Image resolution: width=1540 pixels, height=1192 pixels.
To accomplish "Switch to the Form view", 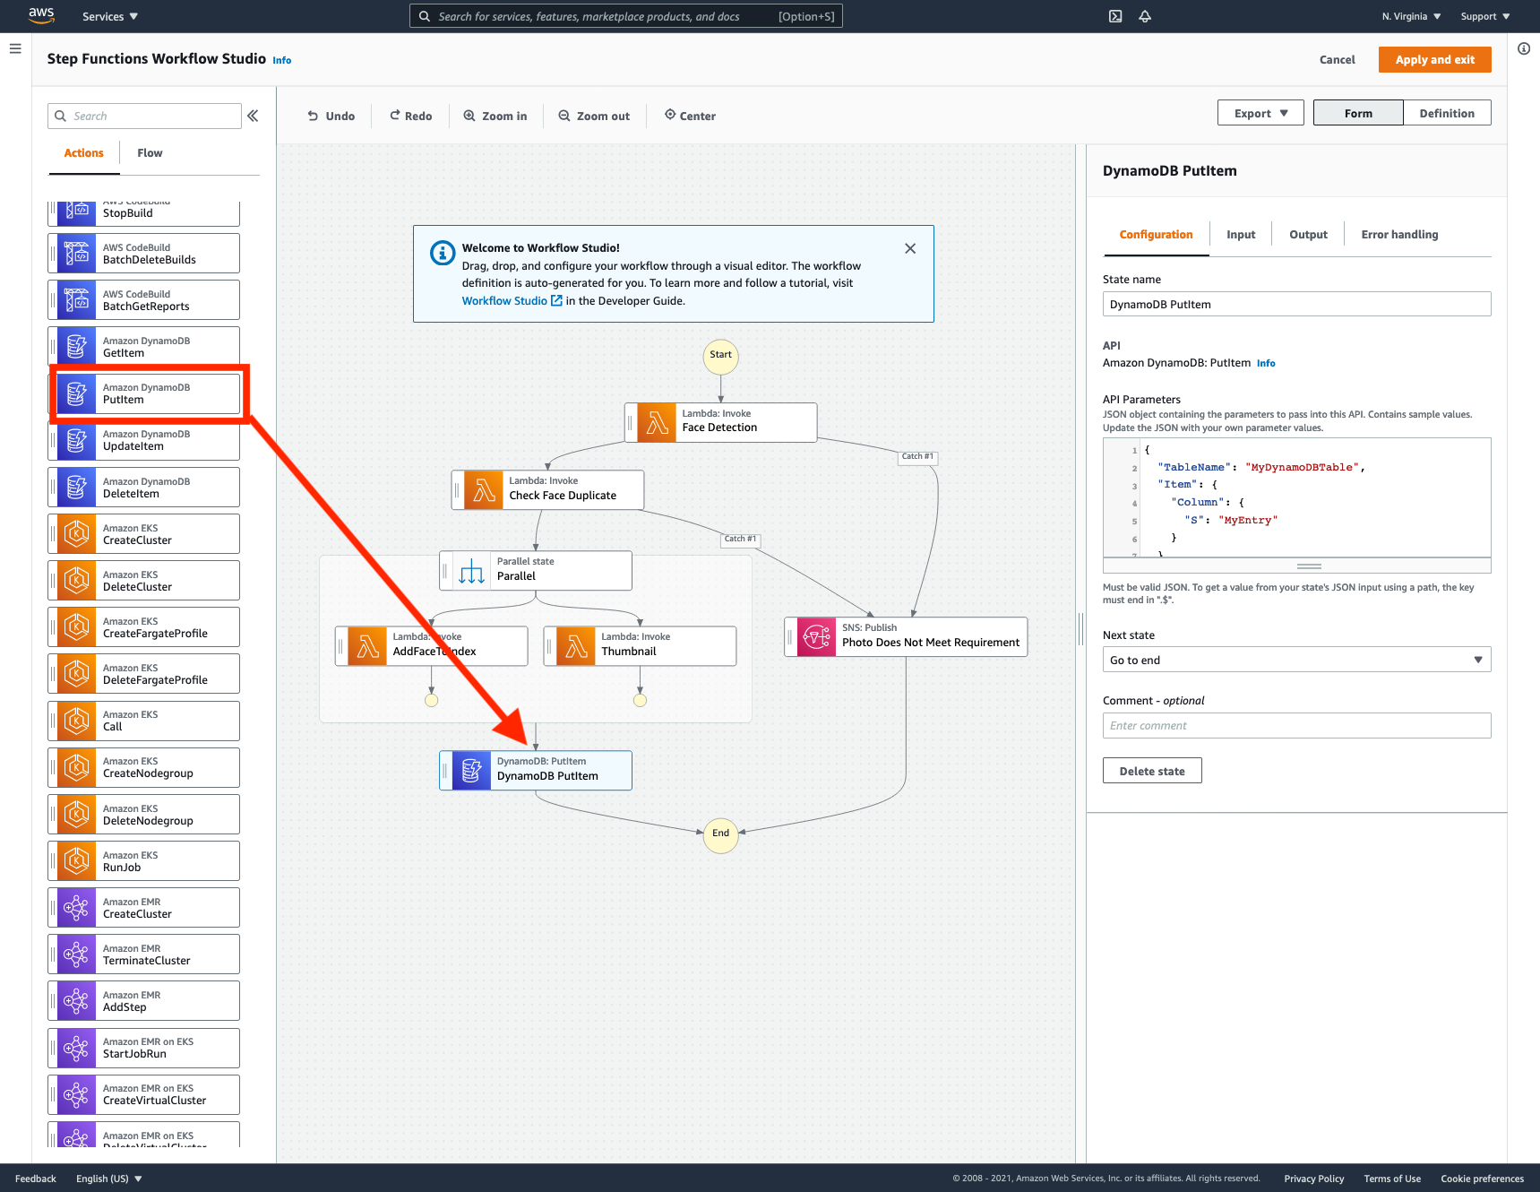I will click(1358, 113).
